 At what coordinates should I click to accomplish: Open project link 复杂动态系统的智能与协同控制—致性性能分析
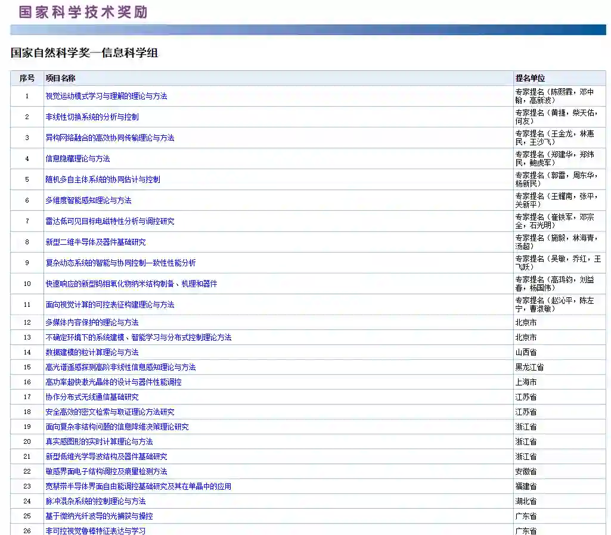[x=121, y=263]
